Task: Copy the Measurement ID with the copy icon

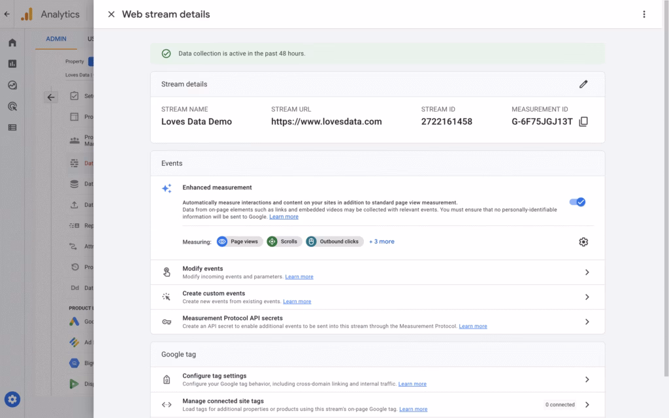Action: click(583, 121)
